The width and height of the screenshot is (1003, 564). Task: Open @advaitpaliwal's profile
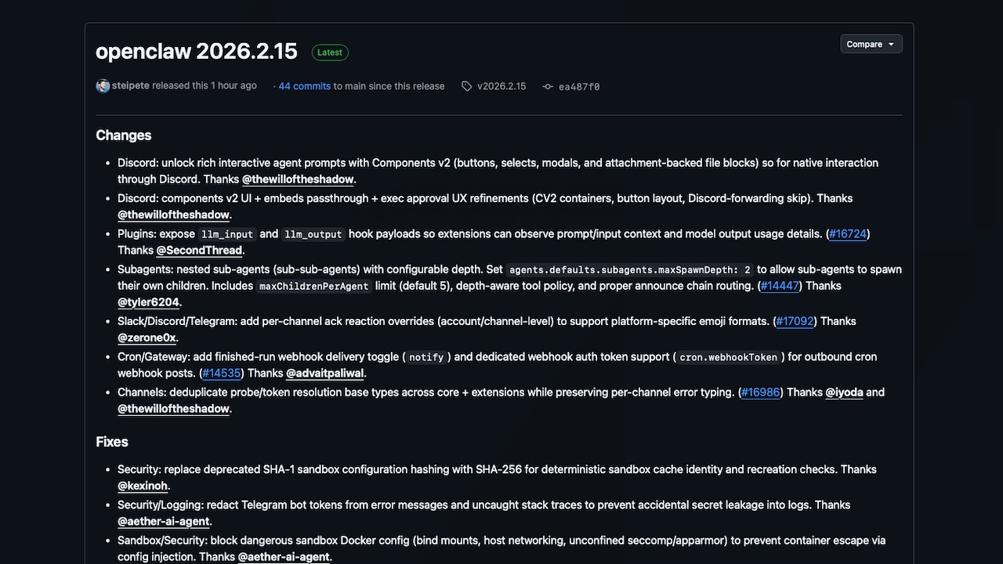click(324, 373)
